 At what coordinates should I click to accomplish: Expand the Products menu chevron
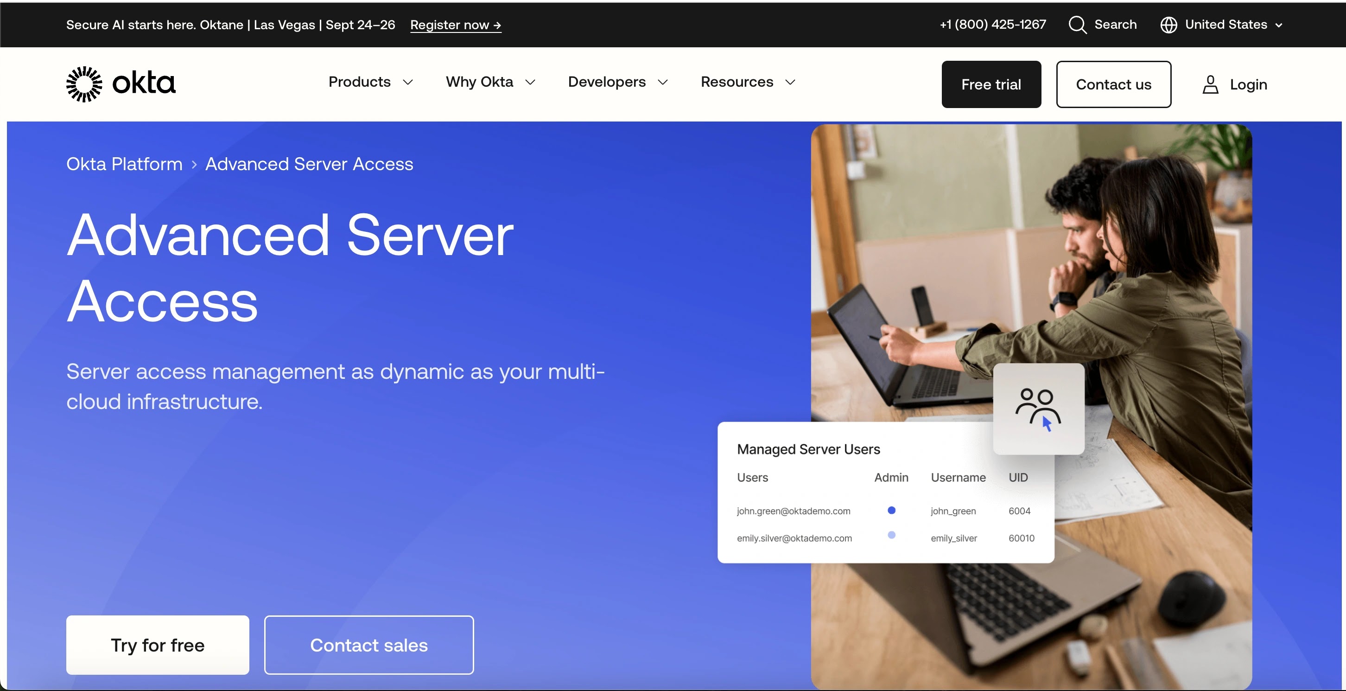pos(408,82)
